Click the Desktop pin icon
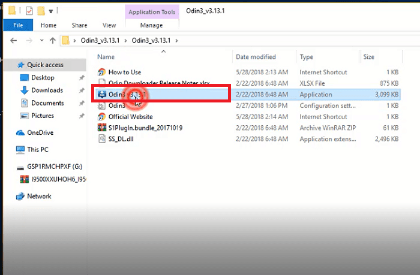Screen dimensions: 420x275 pyautogui.click(x=82, y=77)
